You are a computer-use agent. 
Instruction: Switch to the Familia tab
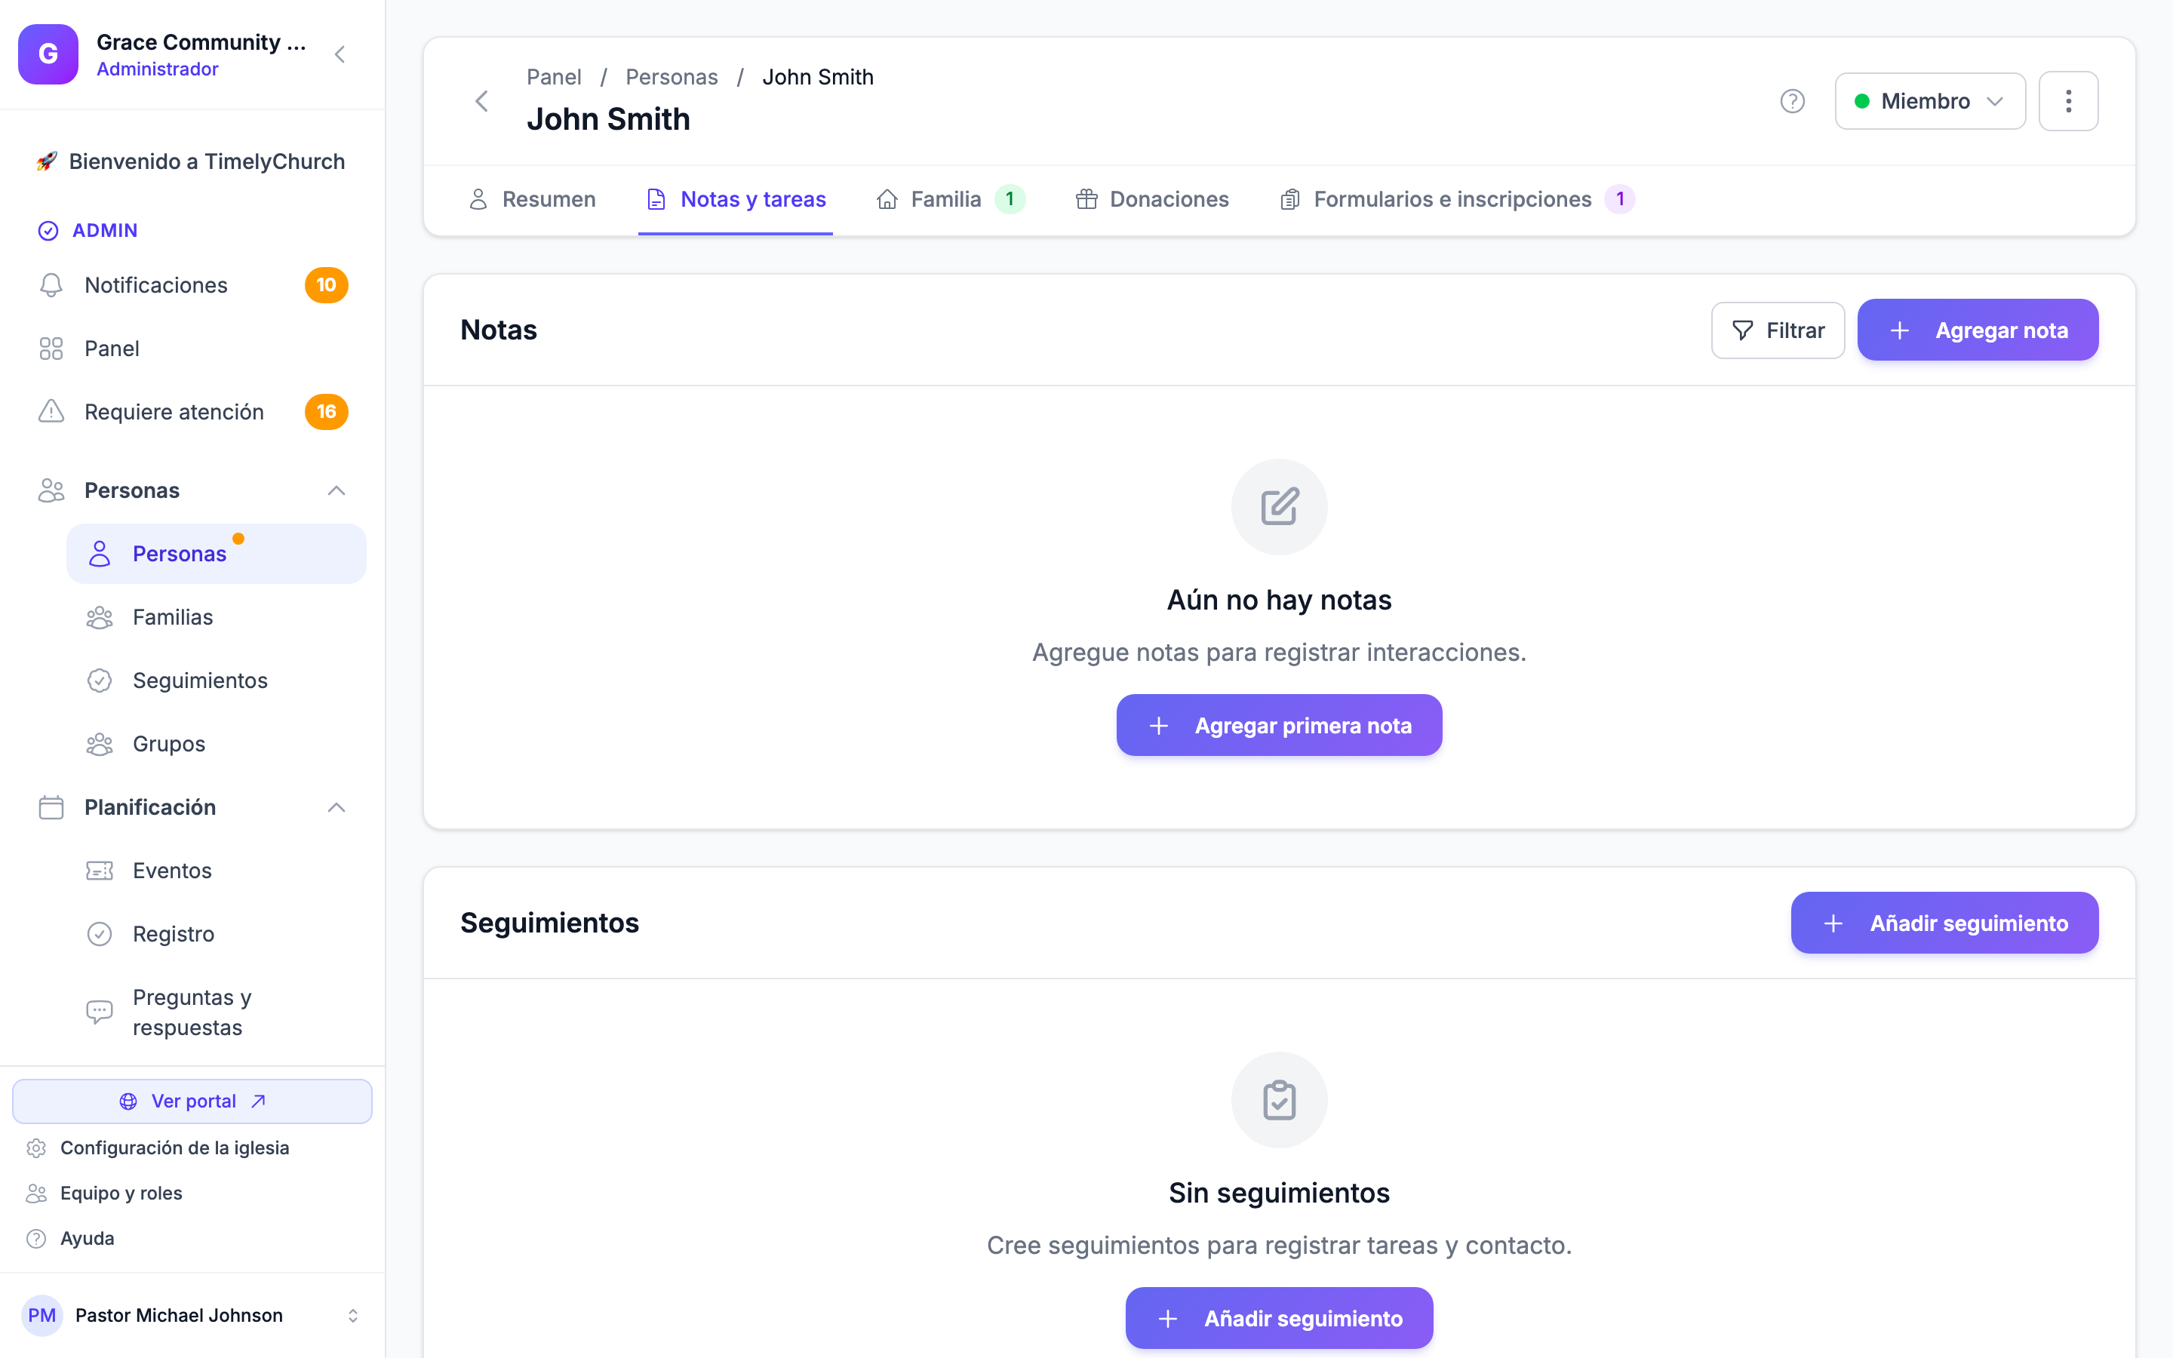[x=950, y=199]
